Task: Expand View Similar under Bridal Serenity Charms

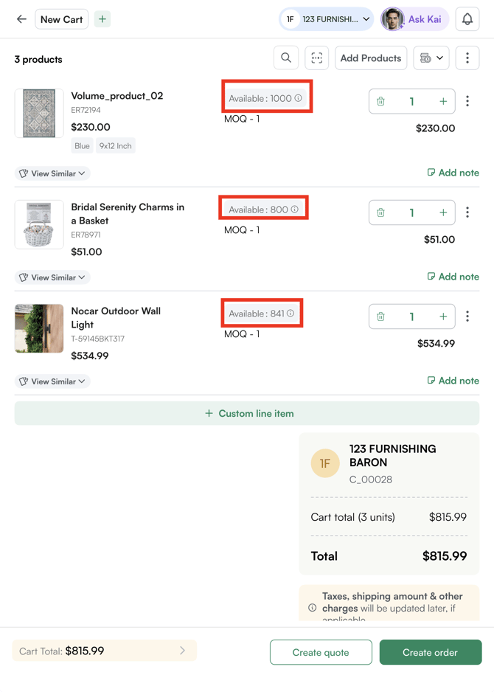Action: coord(52,277)
